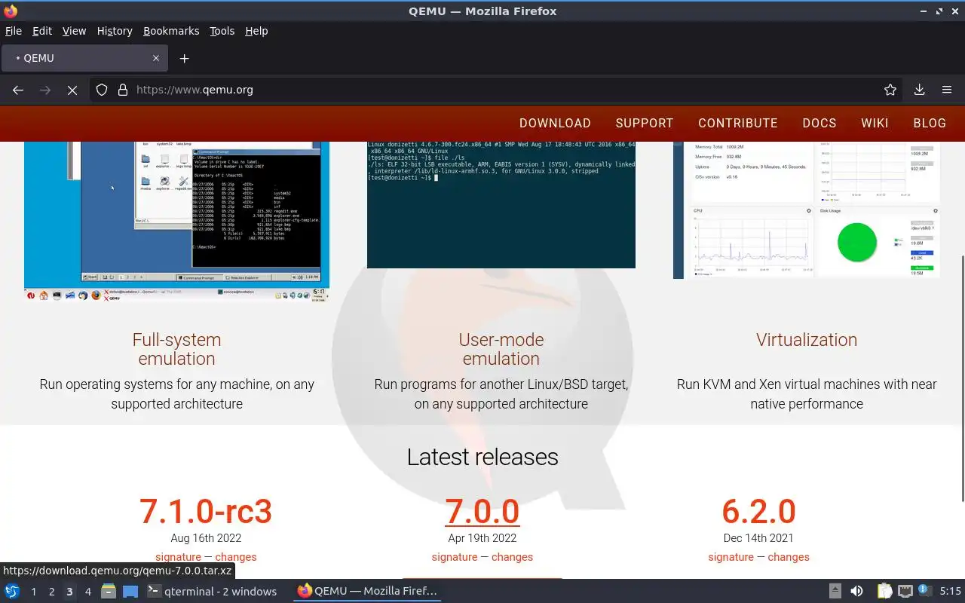Open the tracking protection shield icon

pyautogui.click(x=102, y=90)
